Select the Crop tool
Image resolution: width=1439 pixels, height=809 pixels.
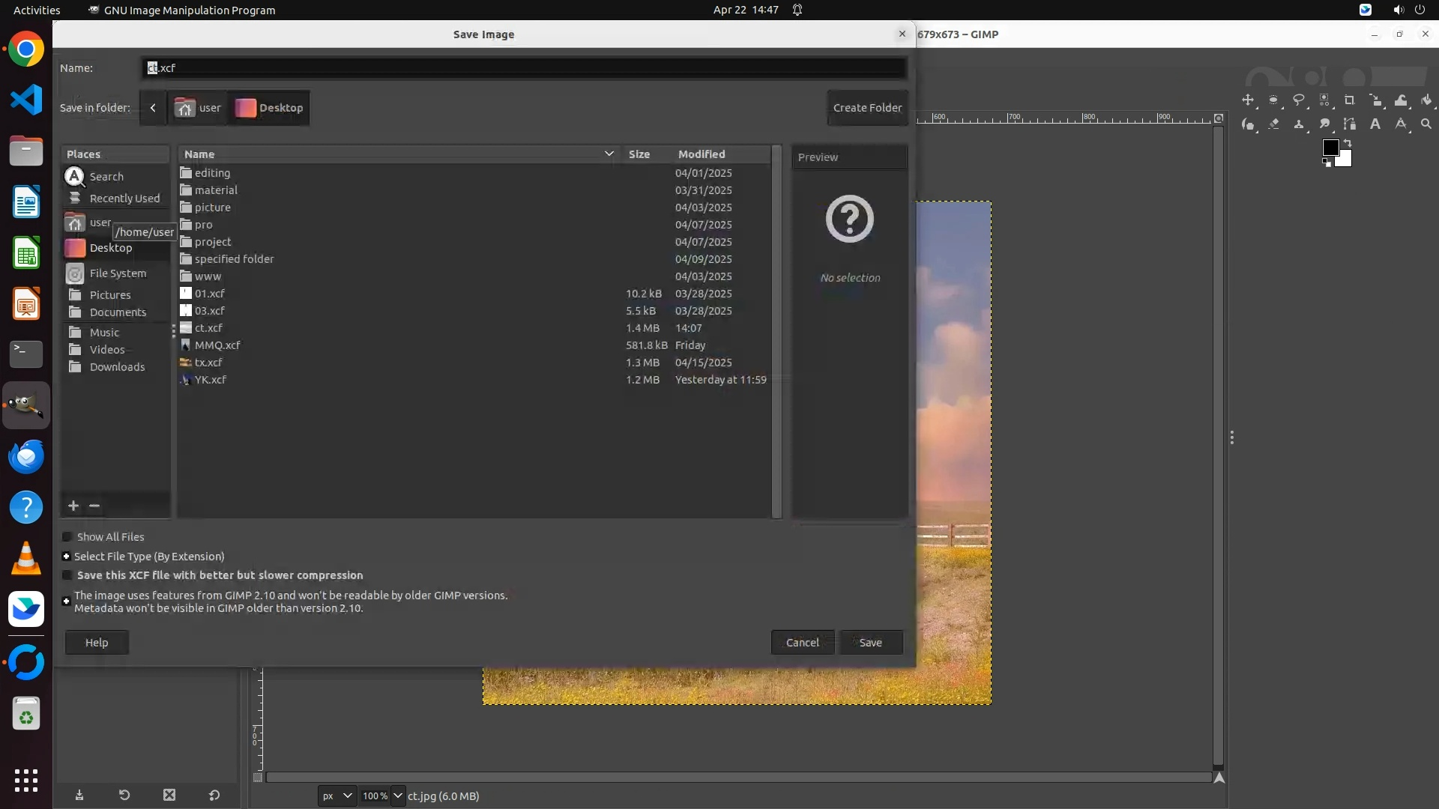click(1349, 100)
